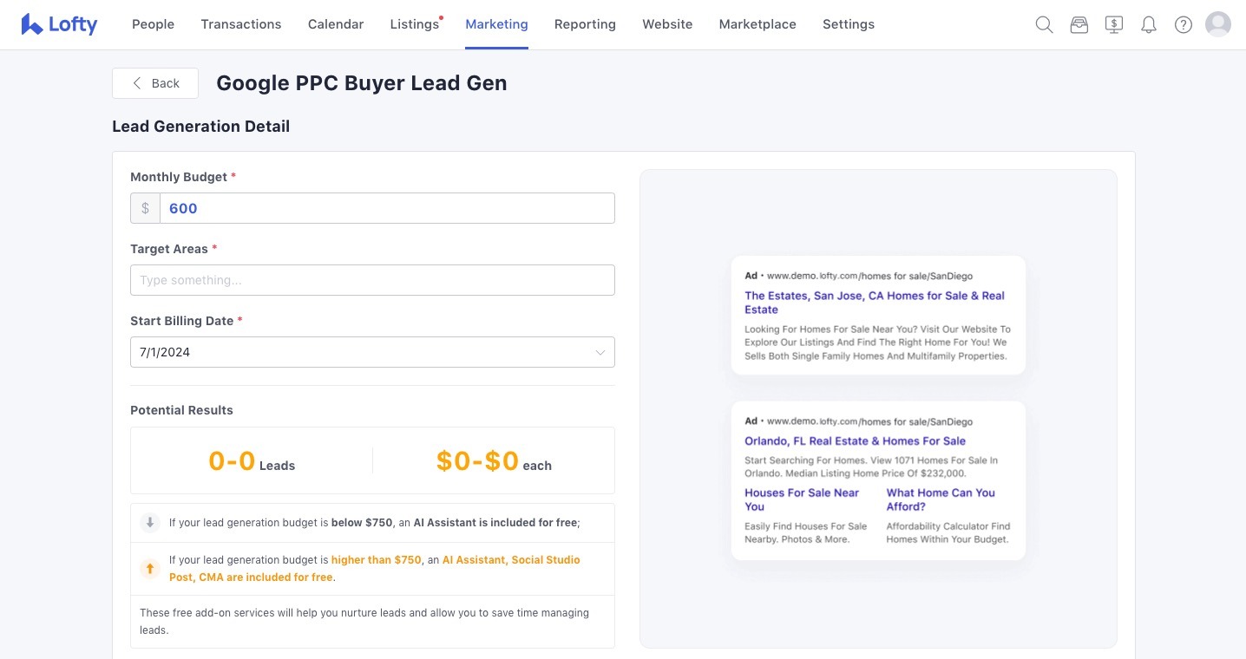Click the gray down-arrow icon beside the $750 tip
The image size is (1246, 659).
[149, 523]
